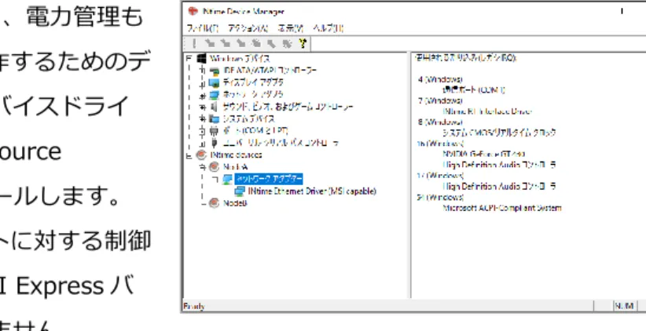This screenshot has width=646, height=331.
Task: Select the NodeA tree label
Action: click(235, 167)
